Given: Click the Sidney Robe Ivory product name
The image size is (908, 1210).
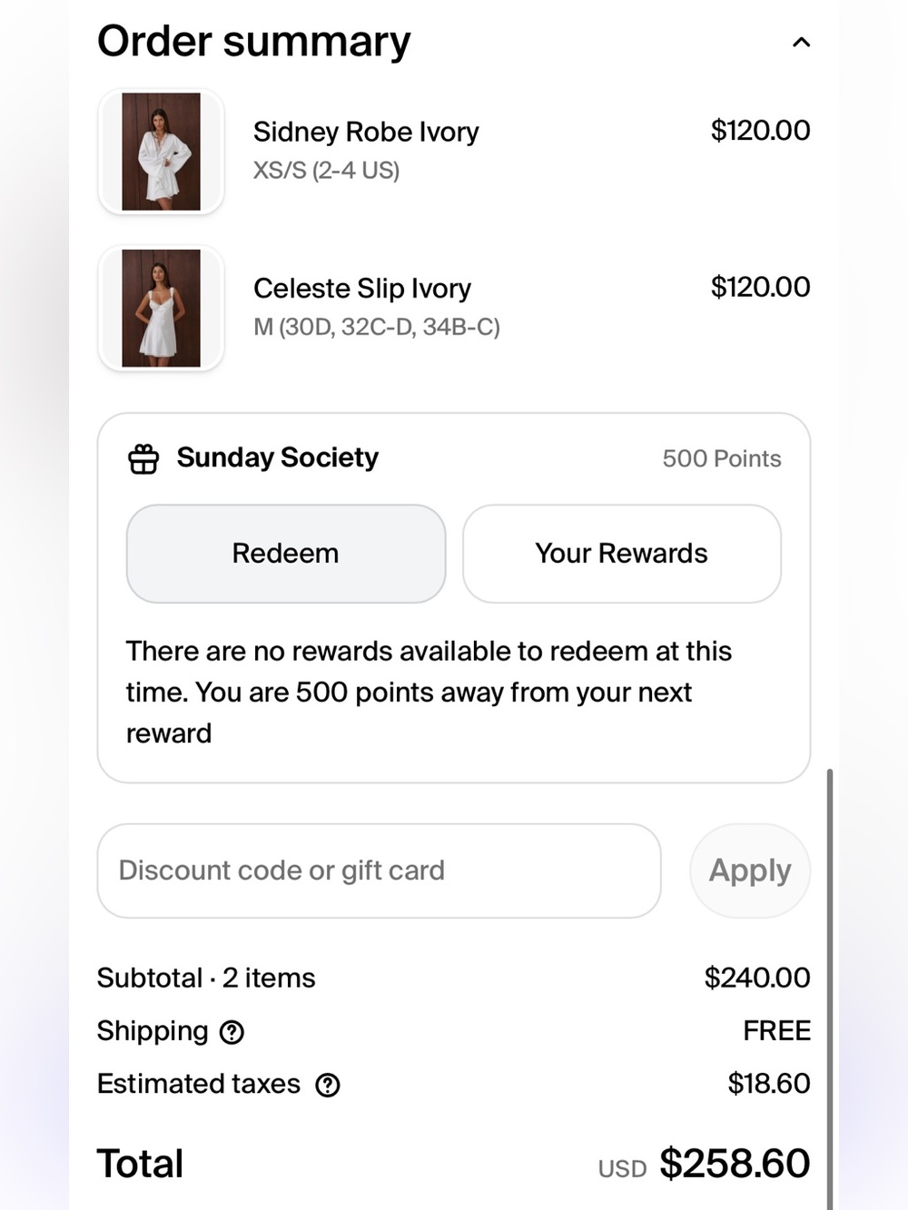Looking at the screenshot, I should point(366,133).
